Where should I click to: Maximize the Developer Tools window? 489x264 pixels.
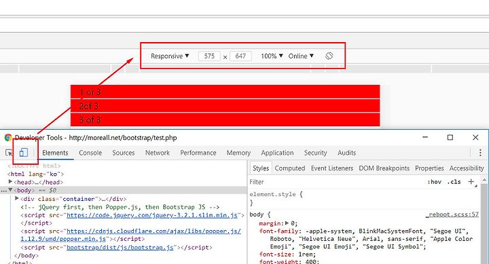coord(450,137)
